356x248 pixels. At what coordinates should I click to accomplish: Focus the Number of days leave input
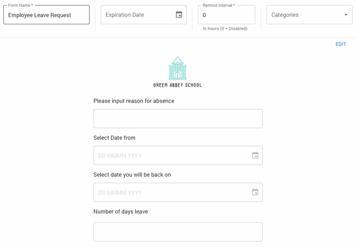coord(178,232)
